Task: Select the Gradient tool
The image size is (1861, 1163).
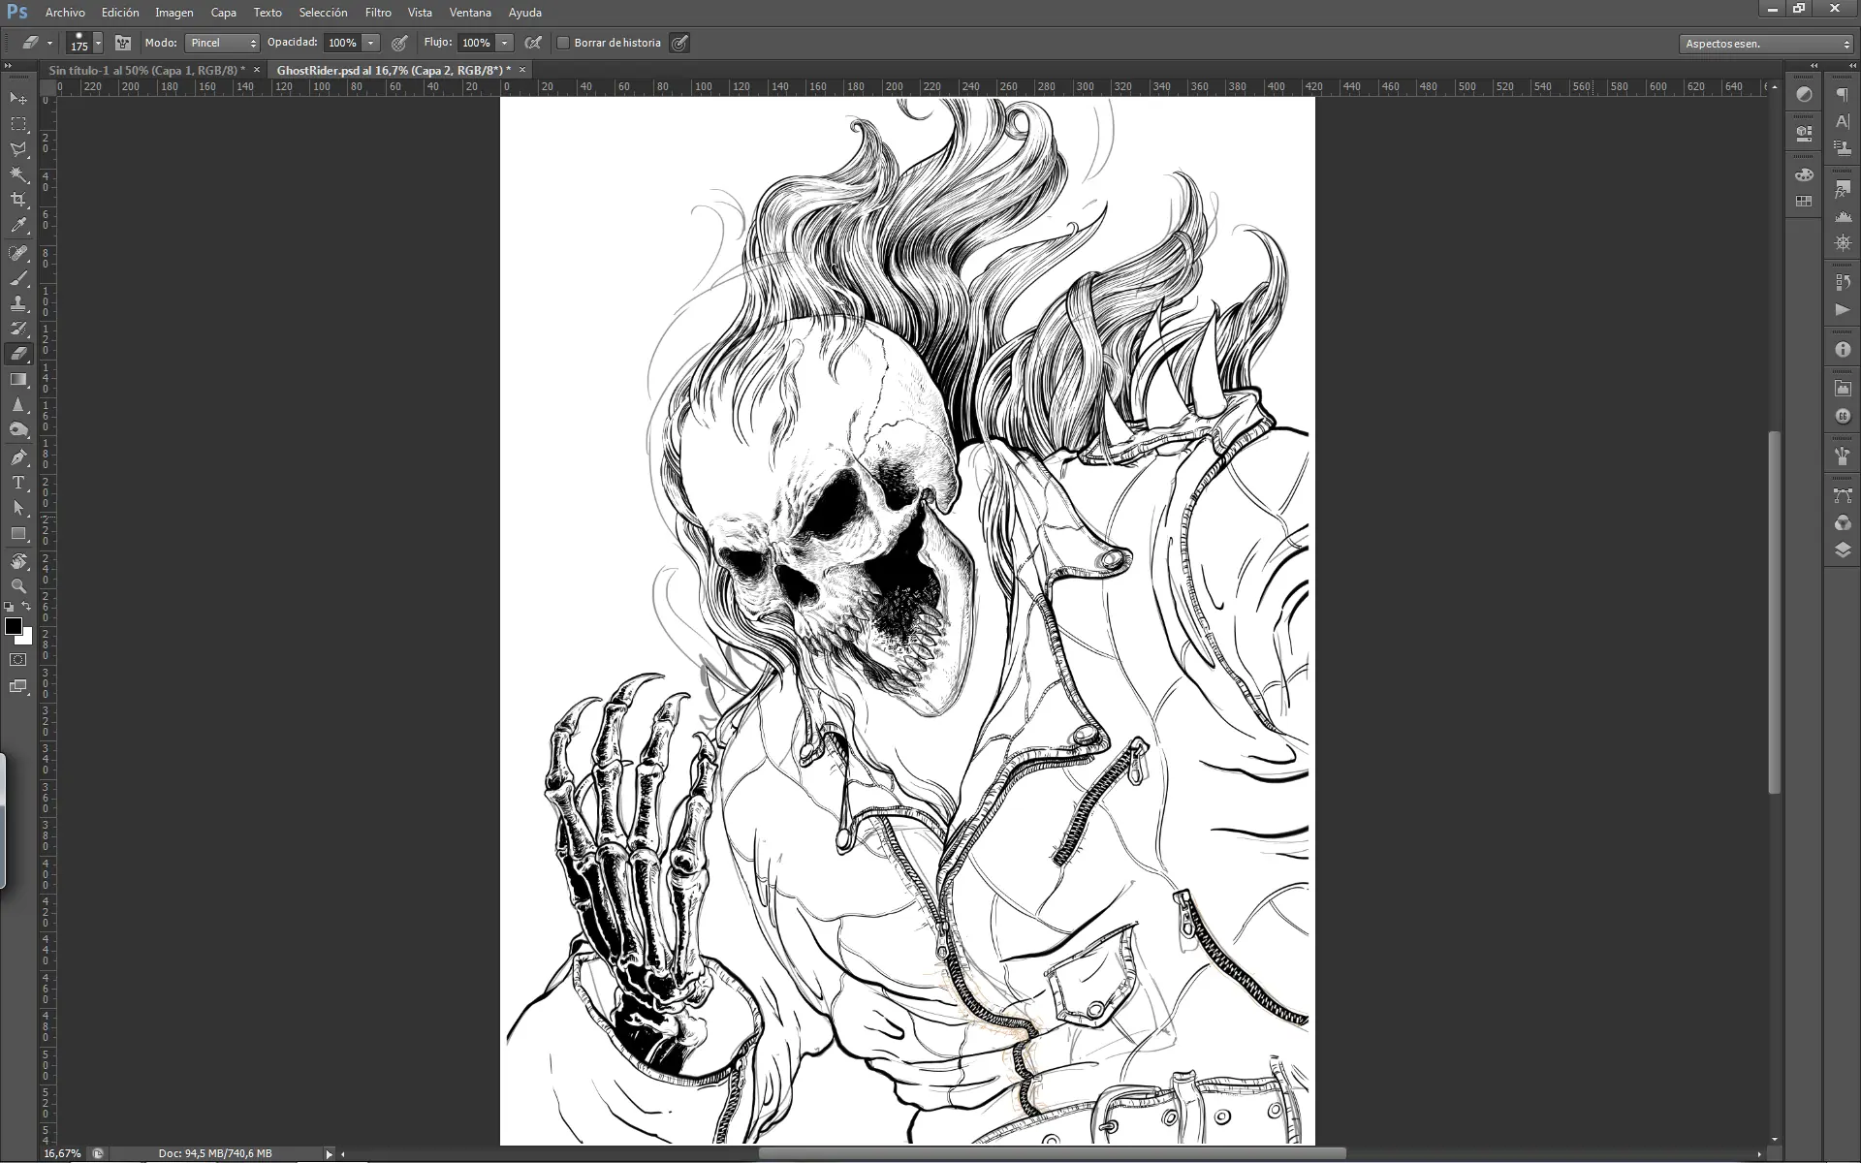Action: coord(18,379)
